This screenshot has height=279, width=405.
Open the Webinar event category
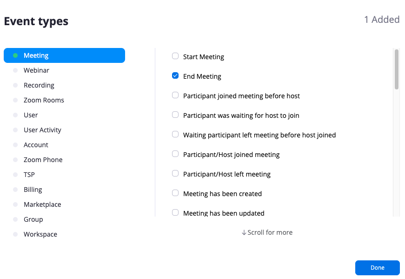[x=36, y=70]
